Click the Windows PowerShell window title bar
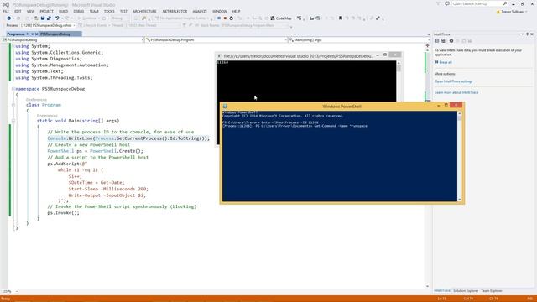This screenshot has height=302, width=537. (341, 107)
